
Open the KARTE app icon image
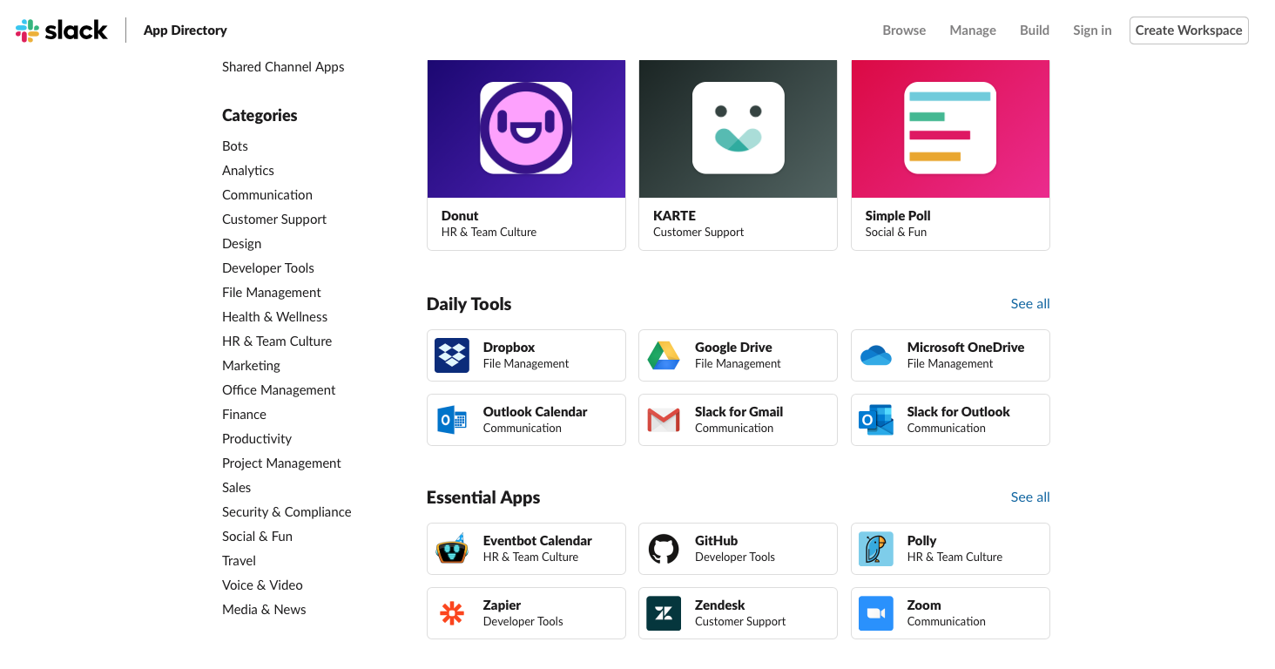739,128
